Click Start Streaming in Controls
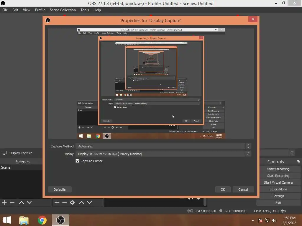The image size is (302, 226). (278, 169)
